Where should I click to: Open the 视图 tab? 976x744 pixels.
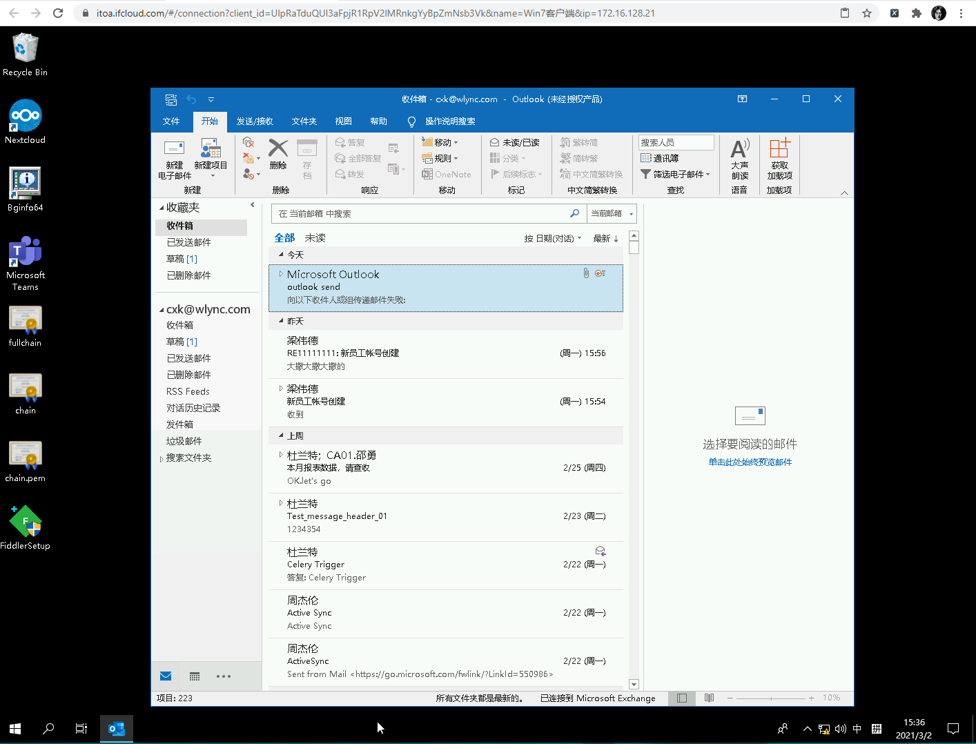pyautogui.click(x=343, y=121)
